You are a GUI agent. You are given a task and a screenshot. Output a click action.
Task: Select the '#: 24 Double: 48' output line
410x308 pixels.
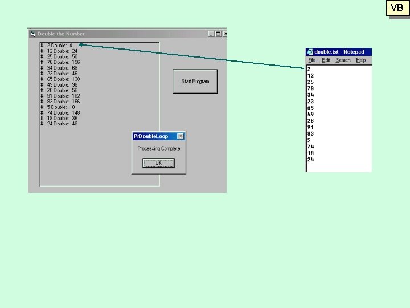[59, 124]
